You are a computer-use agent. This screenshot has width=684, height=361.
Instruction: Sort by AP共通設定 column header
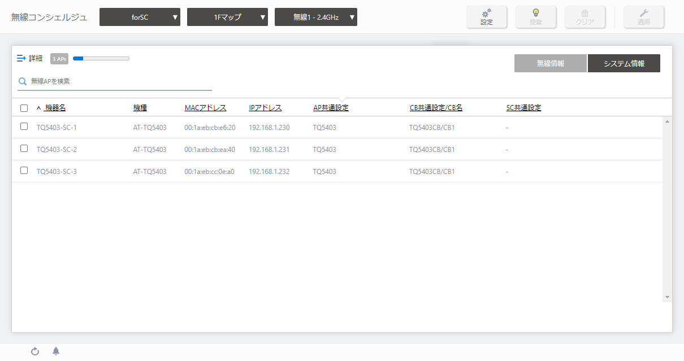tap(331, 108)
